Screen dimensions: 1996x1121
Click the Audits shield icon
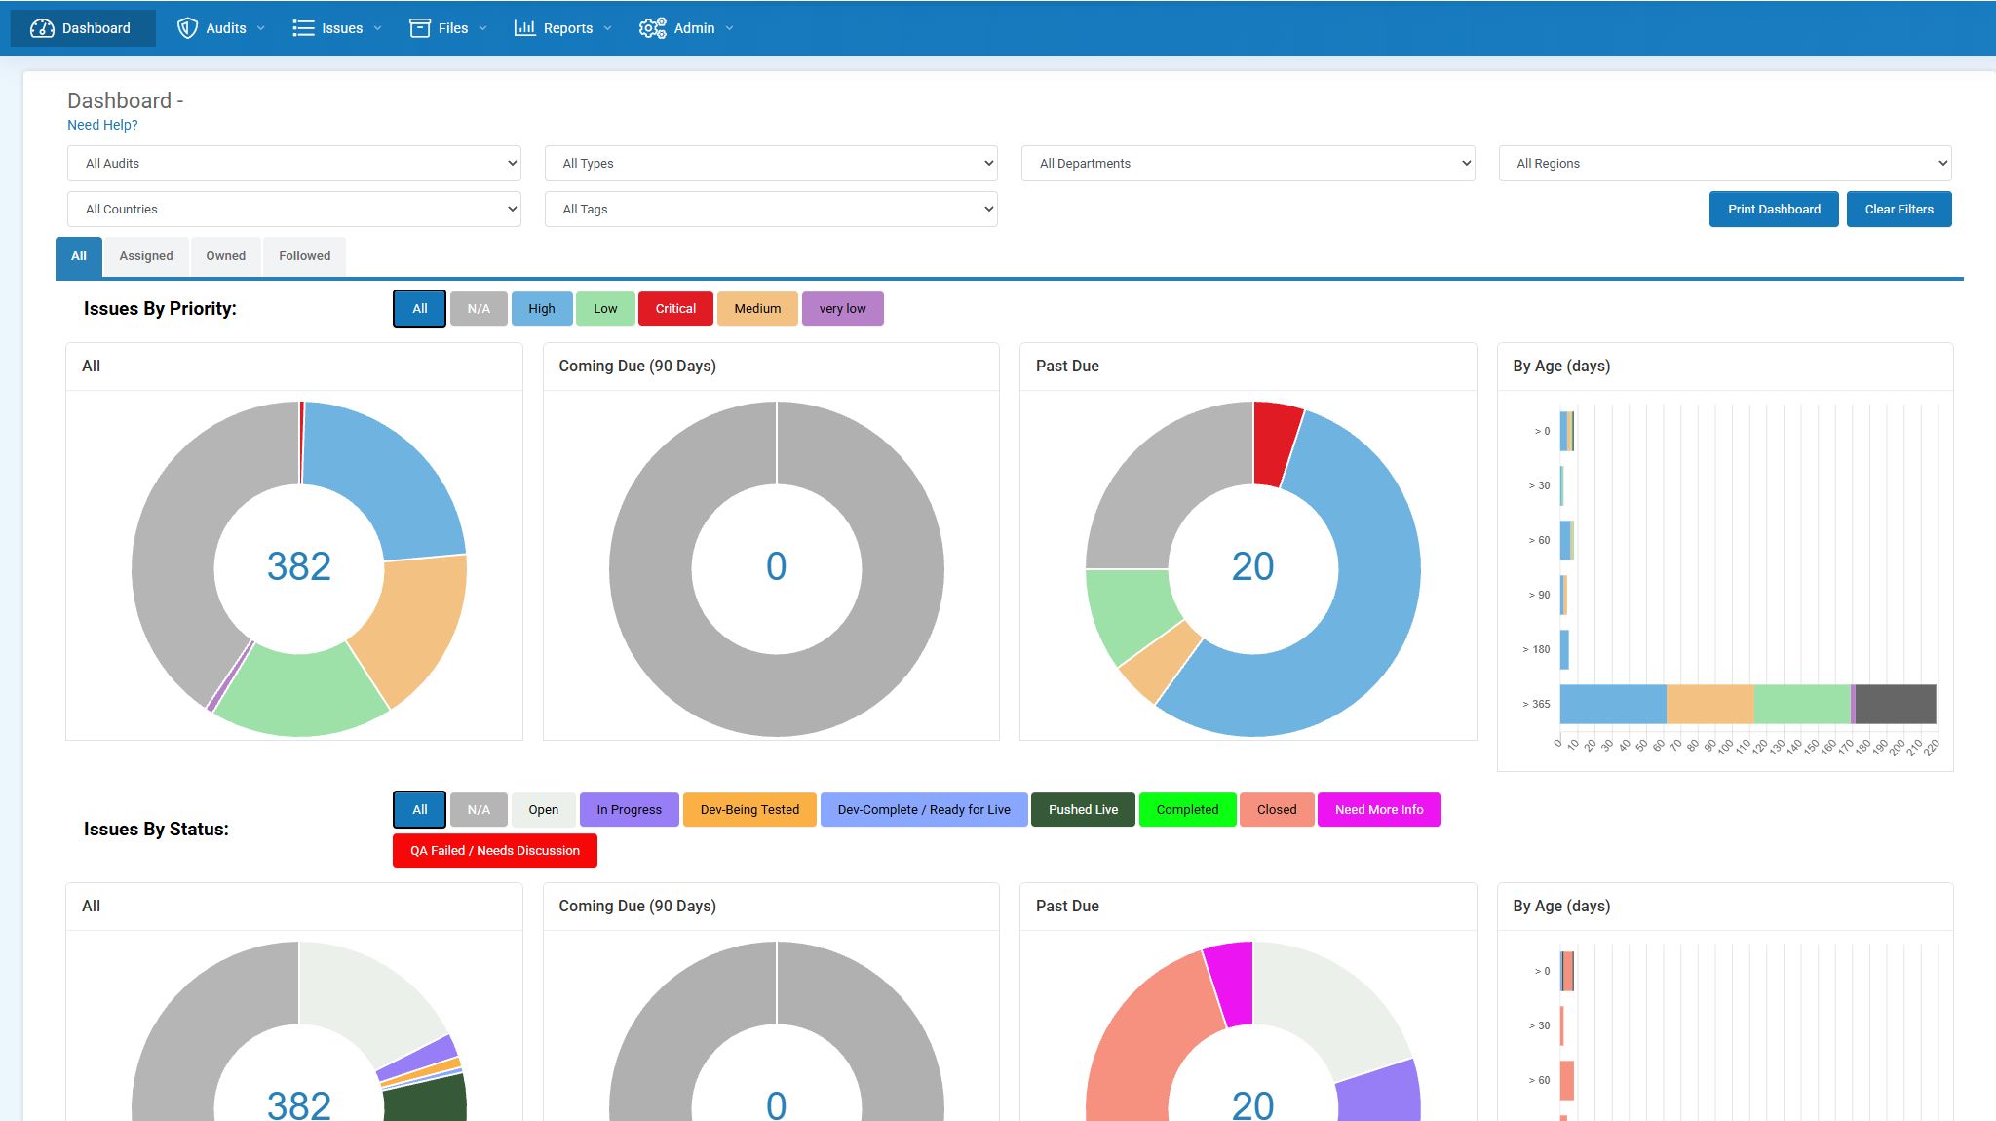coord(187,28)
